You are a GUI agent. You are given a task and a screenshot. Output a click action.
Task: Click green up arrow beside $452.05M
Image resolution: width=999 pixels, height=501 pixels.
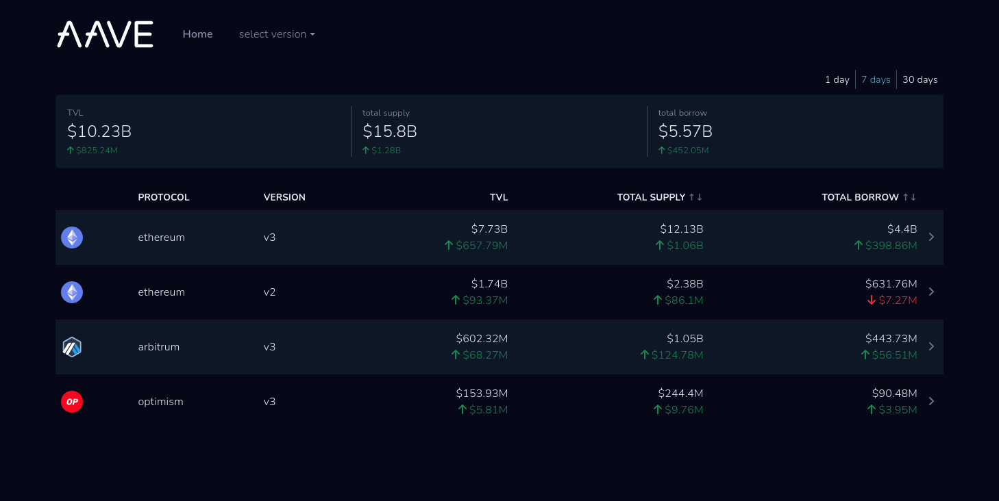pyautogui.click(x=662, y=150)
